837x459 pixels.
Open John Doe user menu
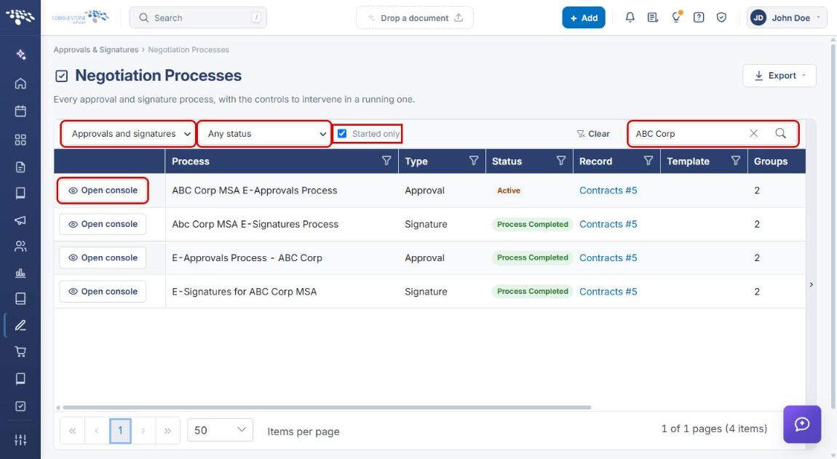pos(787,17)
